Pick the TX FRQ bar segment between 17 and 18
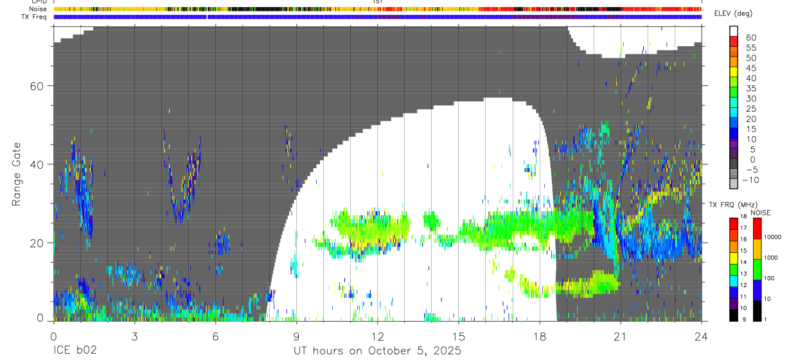The width and height of the screenshot is (789, 364). pos(733,223)
